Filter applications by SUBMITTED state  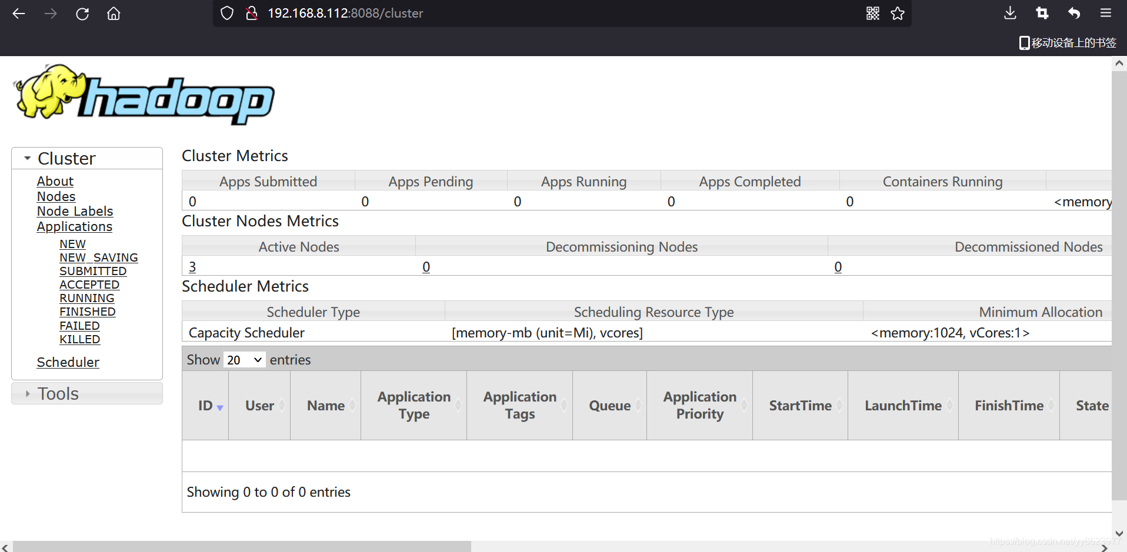tap(93, 271)
